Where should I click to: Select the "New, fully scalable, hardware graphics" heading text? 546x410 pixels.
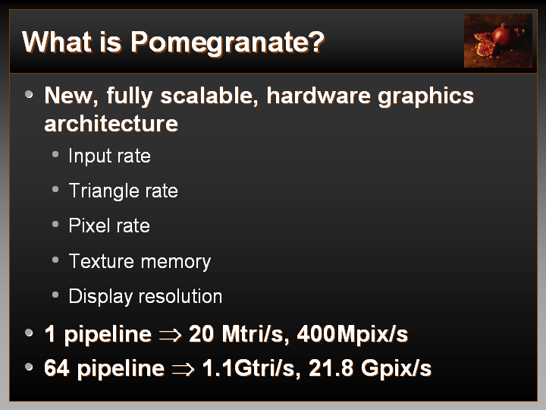pos(259,96)
